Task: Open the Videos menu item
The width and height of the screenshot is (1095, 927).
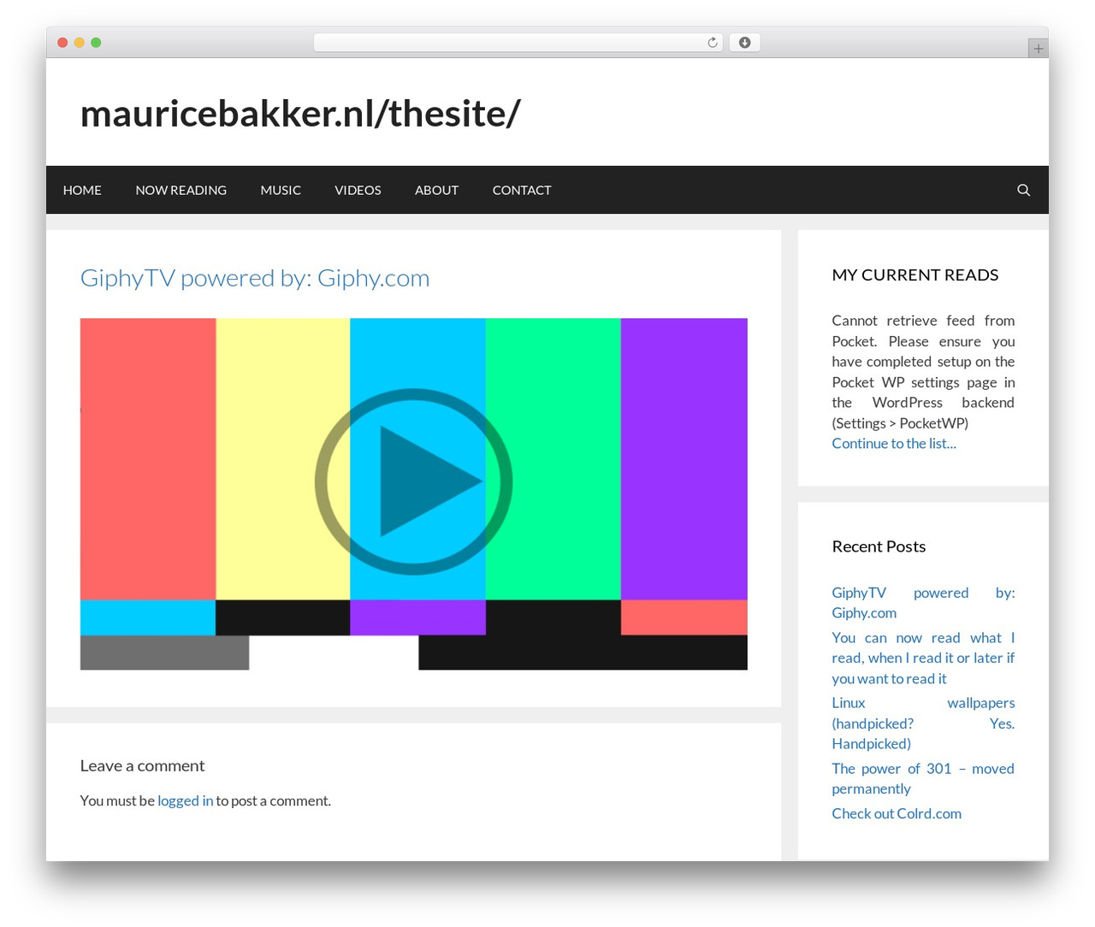Action: tap(358, 190)
